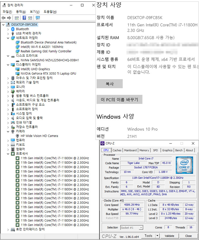Expand the 저장소 컨트롤러 category

(x=8, y=127)
